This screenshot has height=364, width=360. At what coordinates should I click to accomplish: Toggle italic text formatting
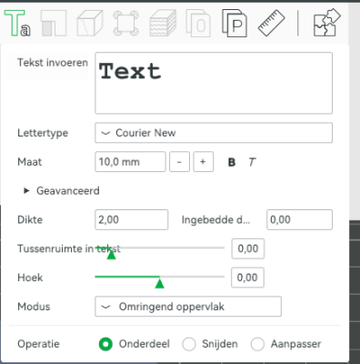point(252,162)
